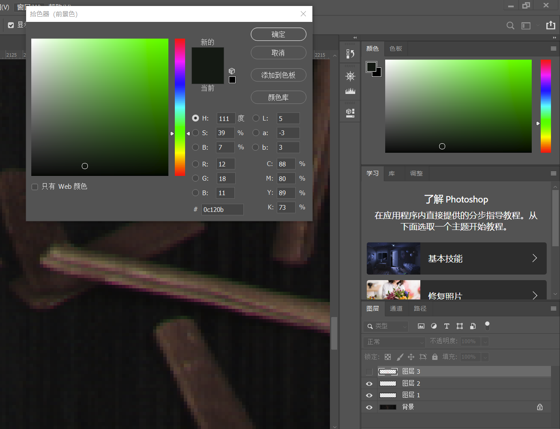Switch to the 路径 tab
The width and height of the screenshot is (560, 429).
point(420,308)
